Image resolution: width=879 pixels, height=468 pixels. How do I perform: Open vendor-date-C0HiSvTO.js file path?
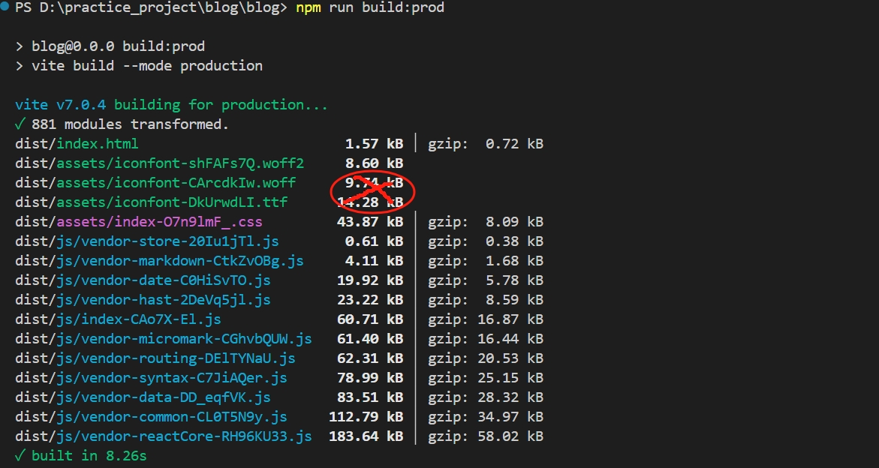coord(143,280)
